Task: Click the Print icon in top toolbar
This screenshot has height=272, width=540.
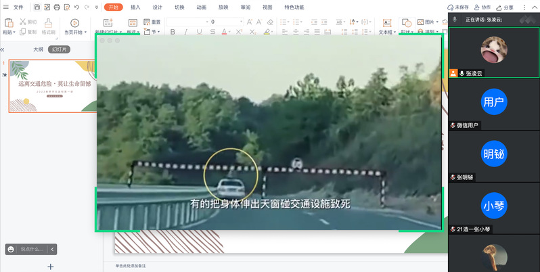Action: (x=56, y=7)
